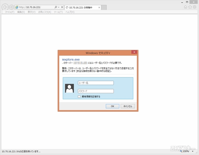
Task: Click the キャンセル button
Action: tap(128, 106)
